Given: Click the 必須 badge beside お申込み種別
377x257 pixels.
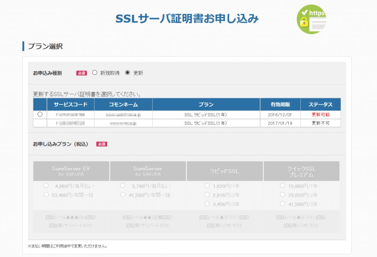Looking at the screenshot, I should click(81, 73).
